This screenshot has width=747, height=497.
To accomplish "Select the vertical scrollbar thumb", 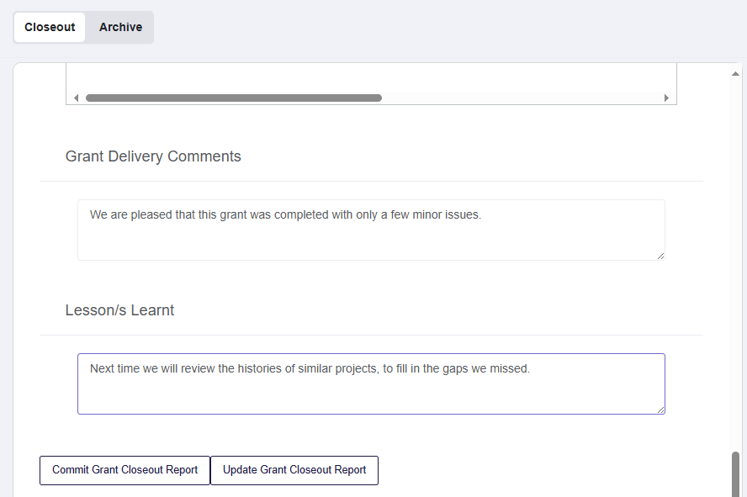I will (735, 474).
